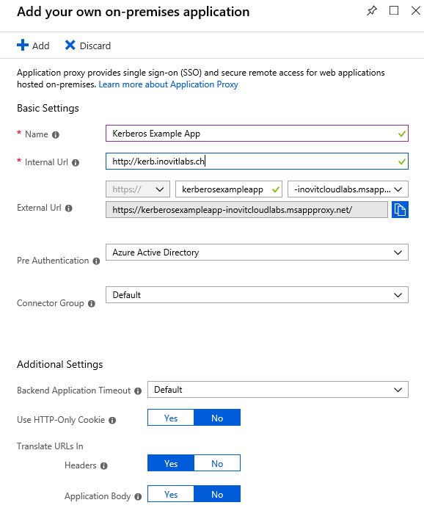This screenshot has height=519, width=424.
Task: Set Translate URLs In Headers to No
Action: point(217,463)
